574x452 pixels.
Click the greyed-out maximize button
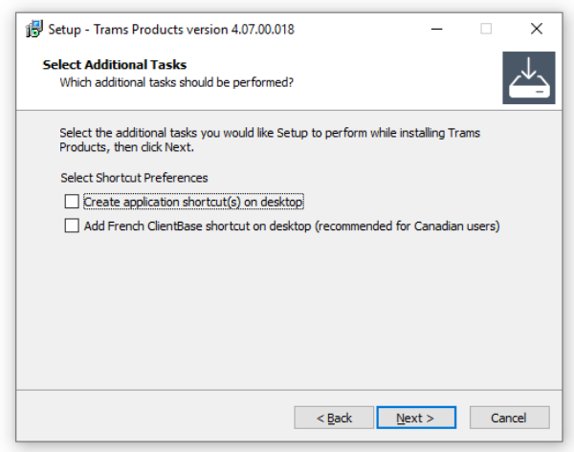tap(486, 29)
